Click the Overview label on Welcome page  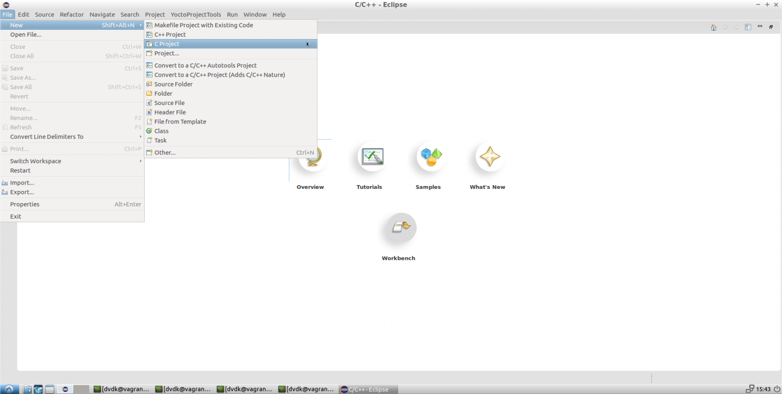310,187
